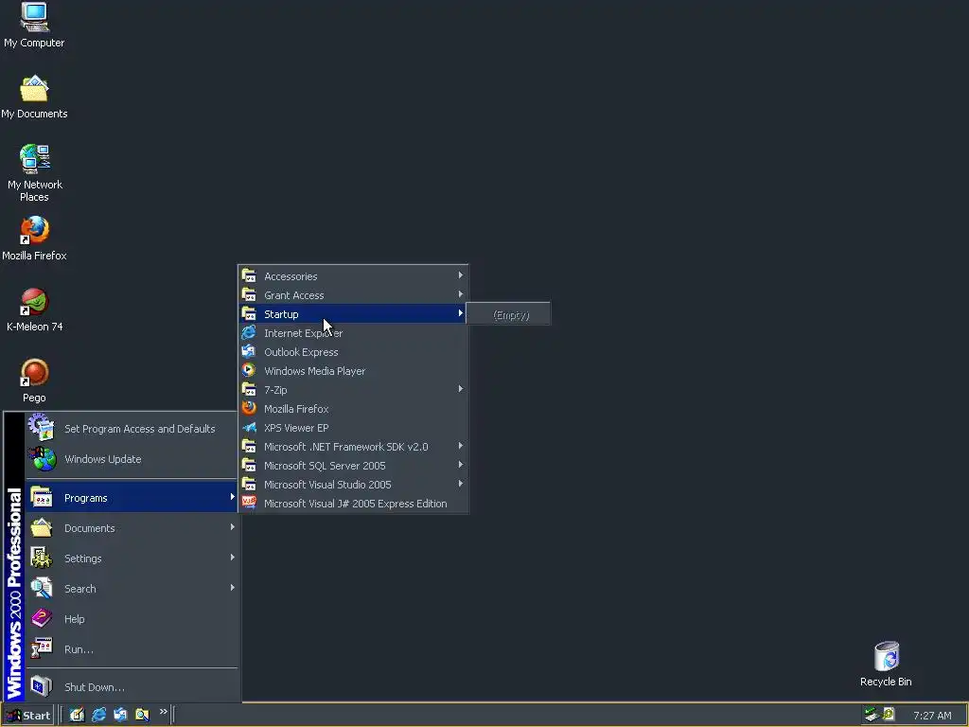Screen dimensions: 969x727
Task: Click the Show Desktop quick launch icon
Action: [77, 715]
